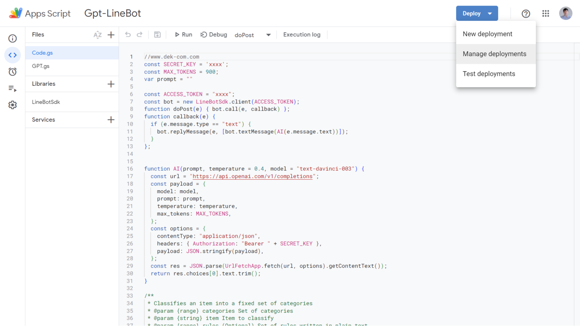Open the Executions list icon
This screenshot has height=326, width=580.
pos(12,89)
